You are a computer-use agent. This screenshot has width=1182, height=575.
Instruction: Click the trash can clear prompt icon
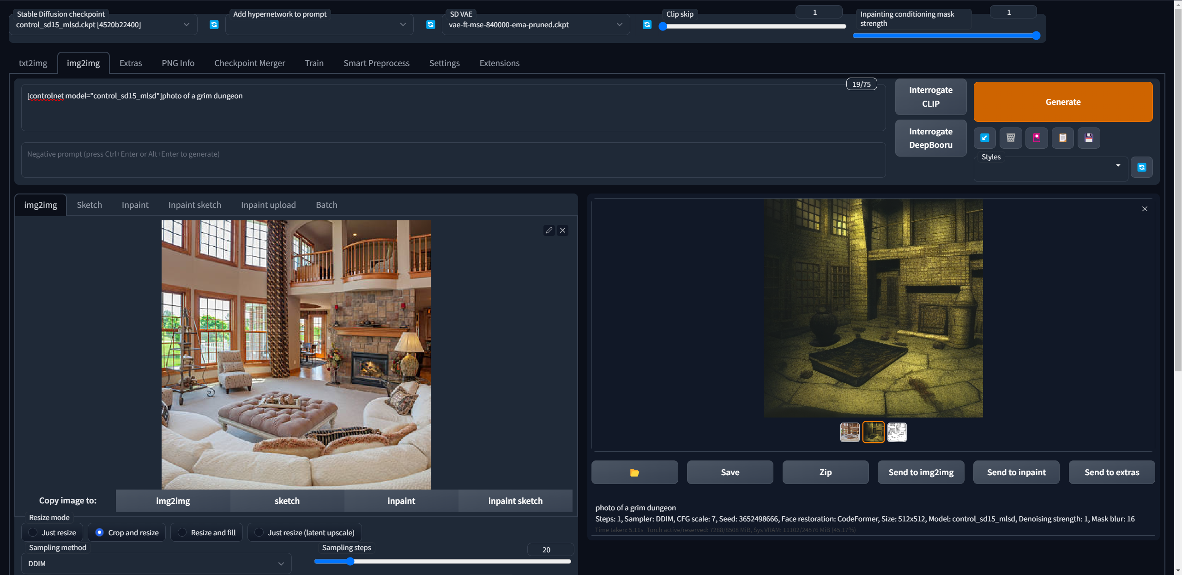[x=1011, y=138]
